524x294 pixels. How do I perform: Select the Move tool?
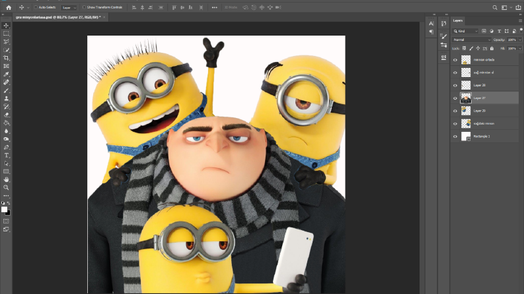(x=6, y=26)
